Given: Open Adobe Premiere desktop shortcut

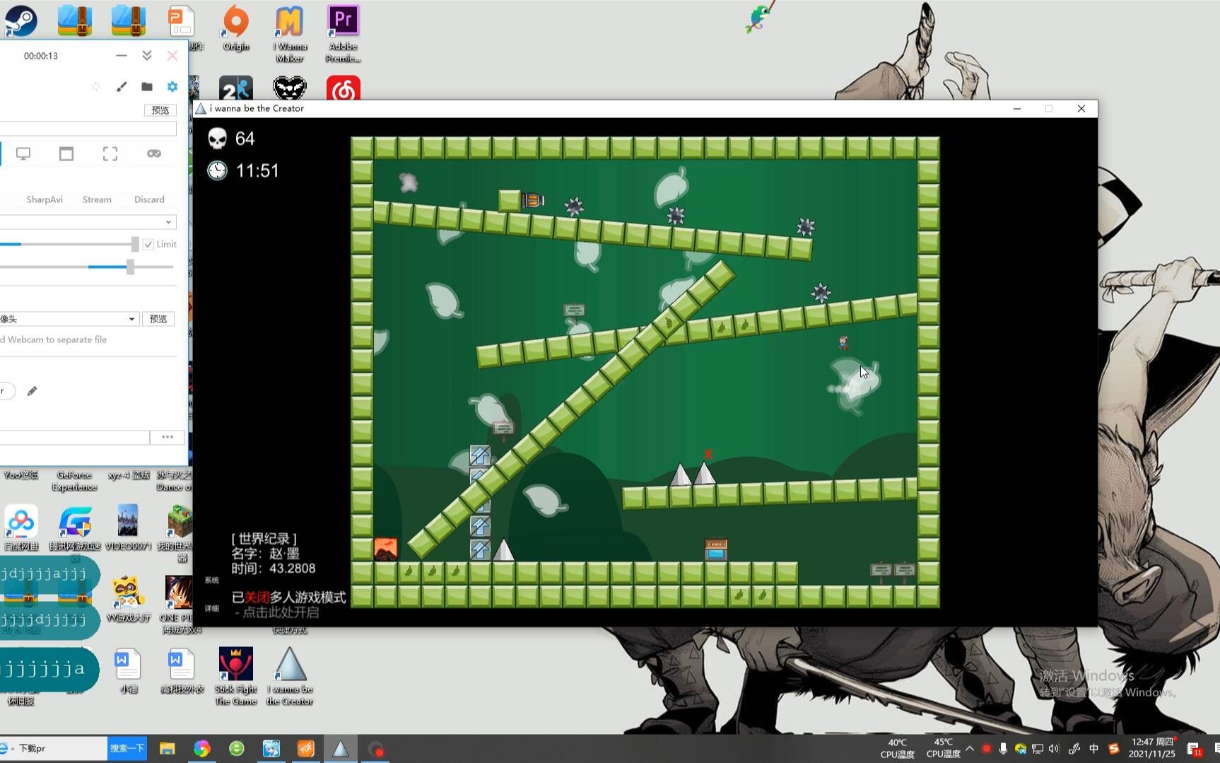Looking at the screenshot, I should tap(344, 33).
